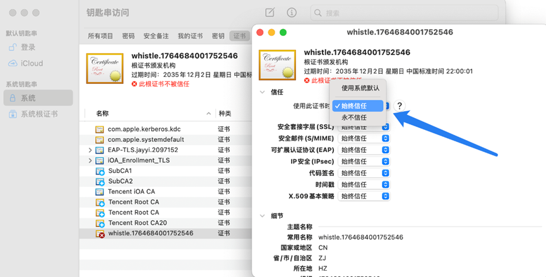Select the 系统根证书 keychain
The width and height of the screenshot is (546, 277).
click(39, 114)
